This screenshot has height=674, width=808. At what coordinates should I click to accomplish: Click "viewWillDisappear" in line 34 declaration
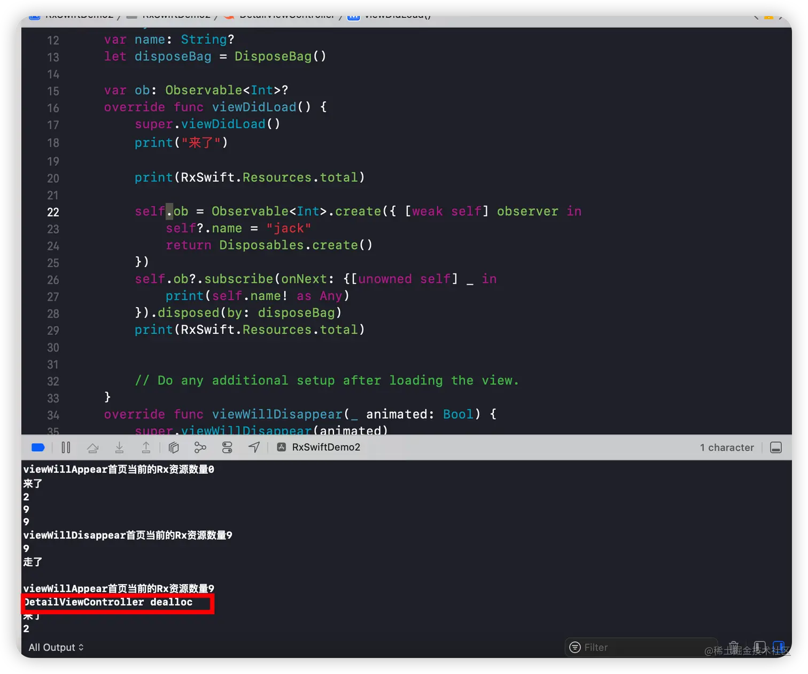tap(277, 414)
